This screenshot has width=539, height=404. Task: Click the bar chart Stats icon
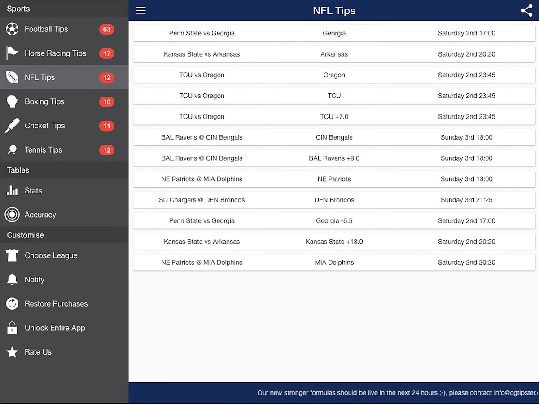click(x=12, y=191)
